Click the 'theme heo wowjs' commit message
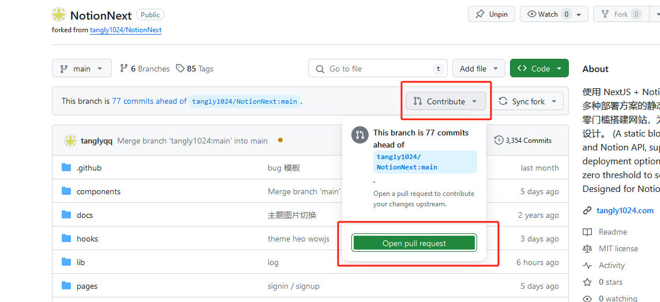This screenshot has height=302, width=660. tap(298, 239)
